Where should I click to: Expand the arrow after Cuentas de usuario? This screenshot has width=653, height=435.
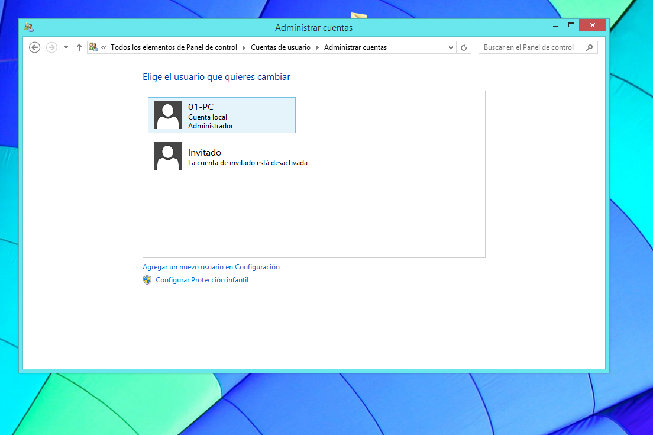click(x=317, y=47)
